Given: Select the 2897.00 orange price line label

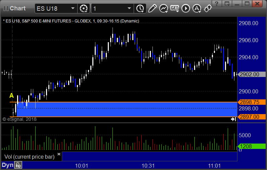Looking at the screenshot, I should point(252,117).
